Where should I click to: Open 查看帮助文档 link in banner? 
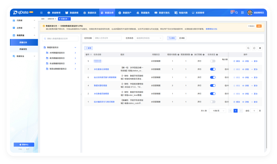[x=211, y=29]
